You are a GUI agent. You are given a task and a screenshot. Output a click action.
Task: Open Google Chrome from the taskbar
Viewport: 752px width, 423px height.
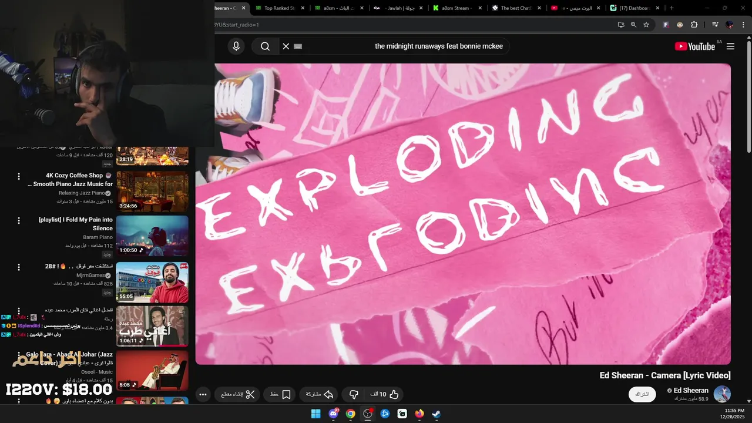351,414
